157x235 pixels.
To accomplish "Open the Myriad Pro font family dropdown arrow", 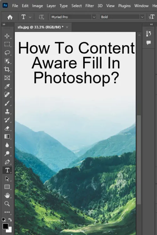I will [94, 17].
